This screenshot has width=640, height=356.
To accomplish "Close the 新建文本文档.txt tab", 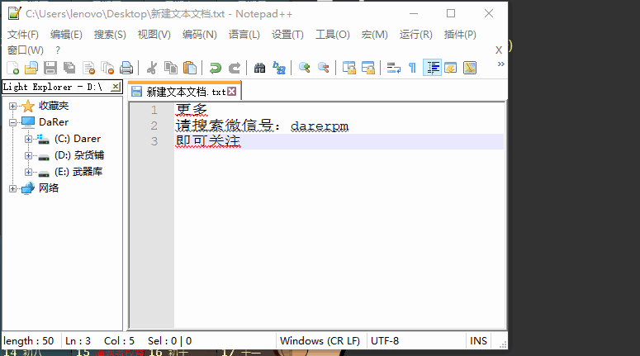I will [x=232, y=92].
